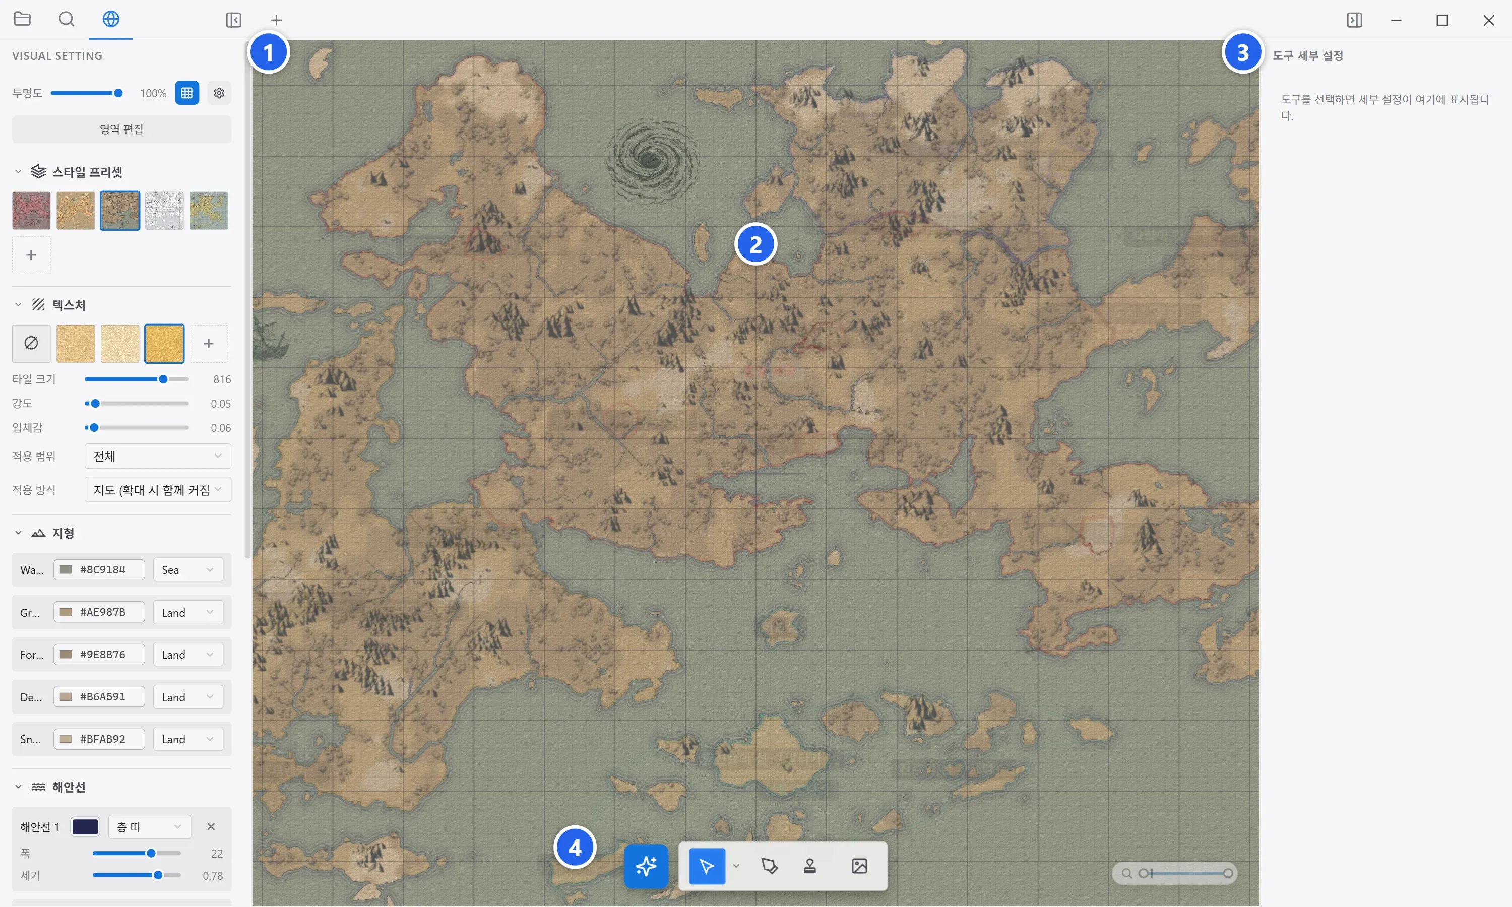Screen dimensions: 1512x907
Task: Open Land dropdown in Desert row
Action: (x=187, y=697)
